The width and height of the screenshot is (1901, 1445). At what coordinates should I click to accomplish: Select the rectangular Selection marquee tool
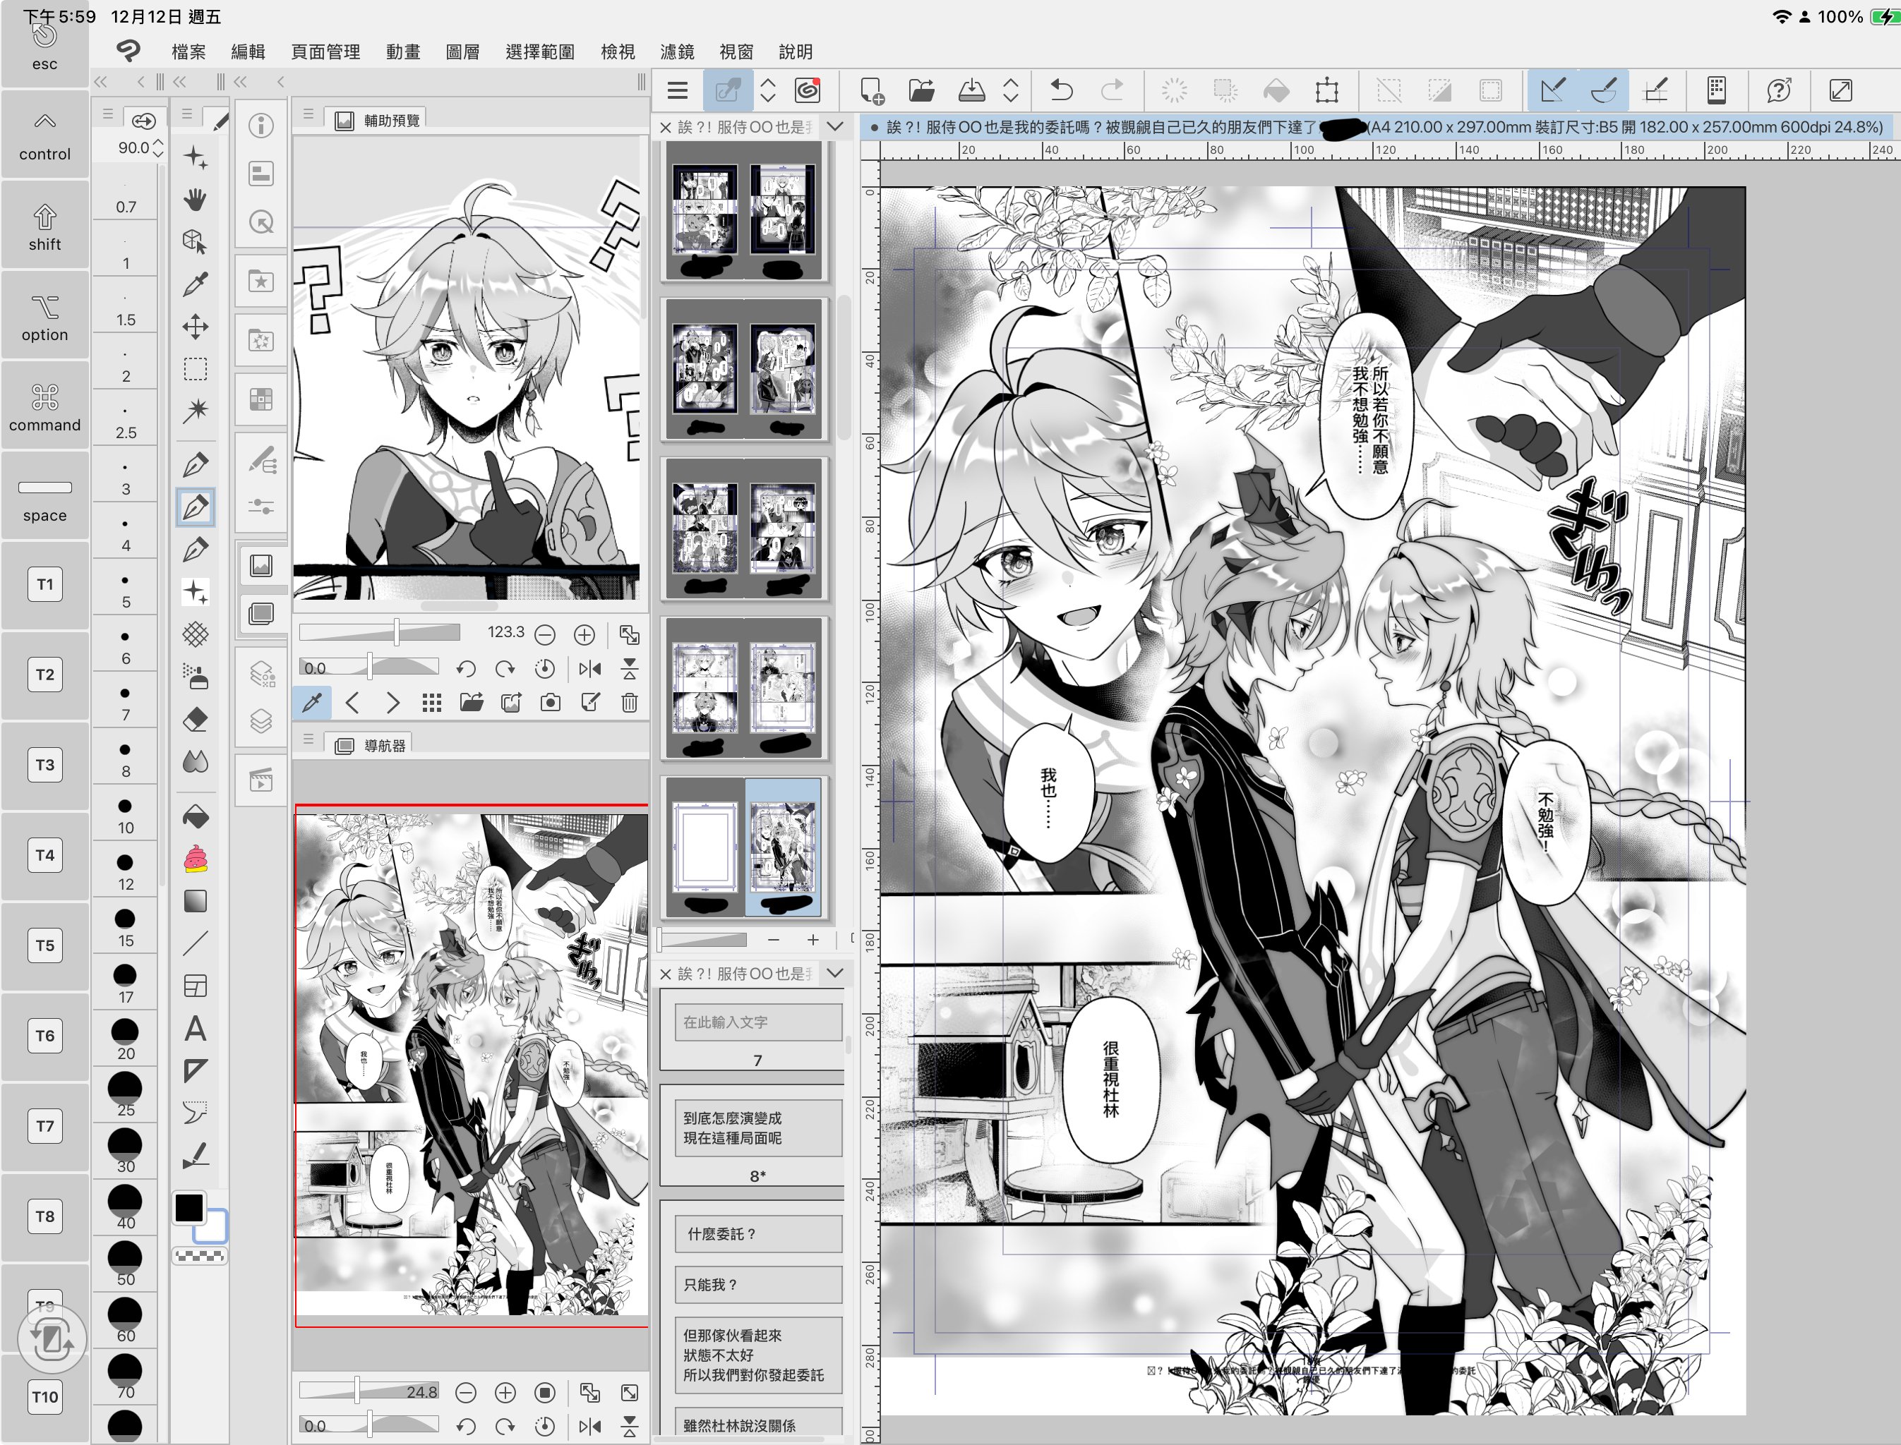coord(196,370)
